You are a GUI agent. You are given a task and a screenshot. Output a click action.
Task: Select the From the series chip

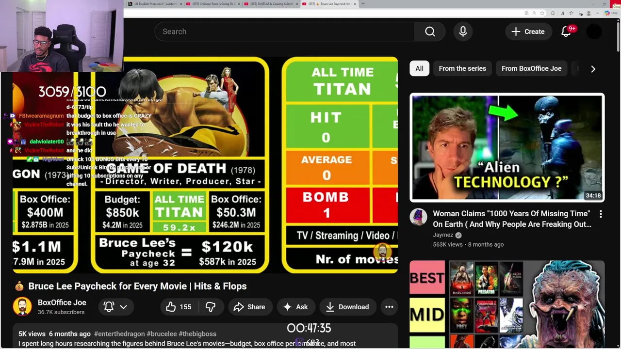[462, 68]
